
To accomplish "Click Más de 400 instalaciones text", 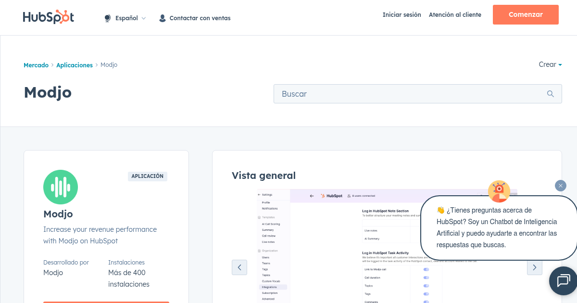I will 129,278.
